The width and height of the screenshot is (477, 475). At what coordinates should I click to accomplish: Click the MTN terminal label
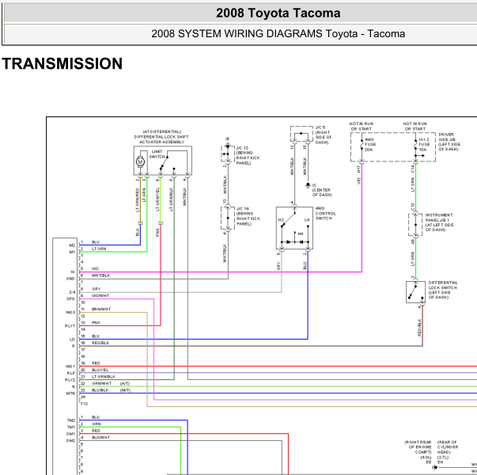coord(70,393)
